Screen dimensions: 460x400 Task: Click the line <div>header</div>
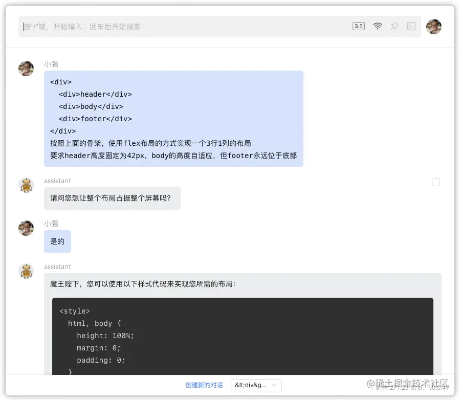pos(95,94)
